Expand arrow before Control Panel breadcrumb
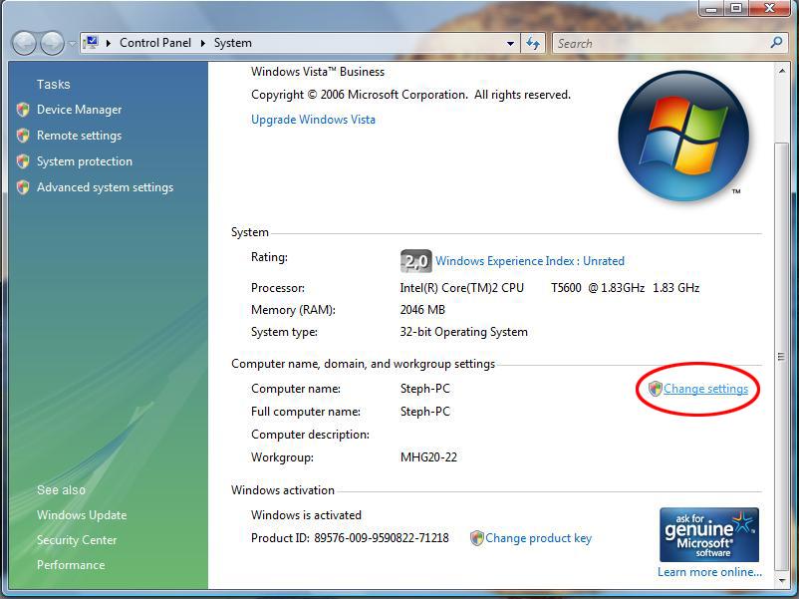The image size is (799, 599). pyautogui.click(x=109, y=43)
